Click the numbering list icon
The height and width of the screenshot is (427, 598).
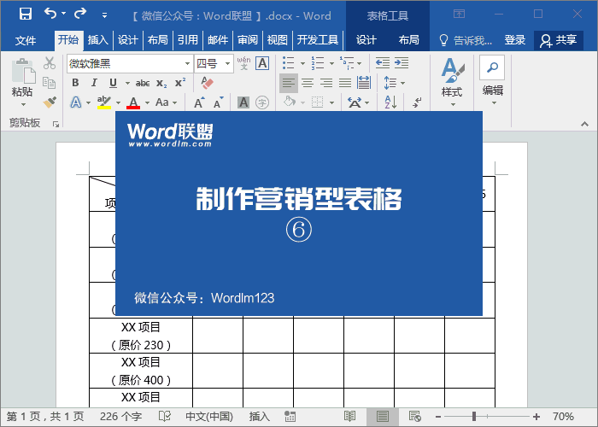(x=317, y=63)
